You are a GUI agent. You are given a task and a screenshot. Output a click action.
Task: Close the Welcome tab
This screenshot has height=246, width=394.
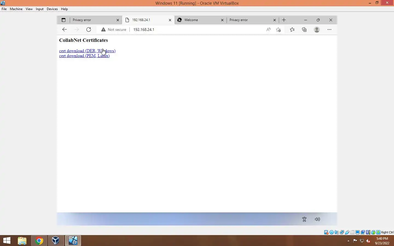(222, 20)
